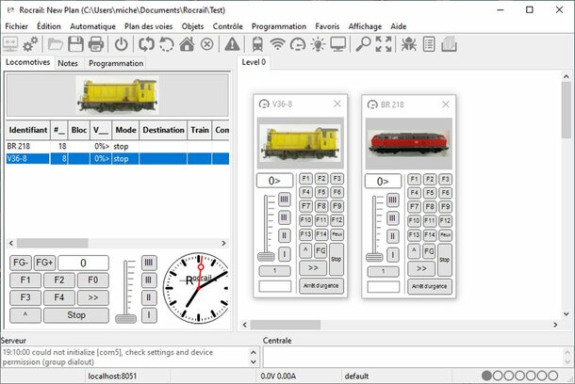
Task: Switch to the Programmation tab
Action: [116, 63]
